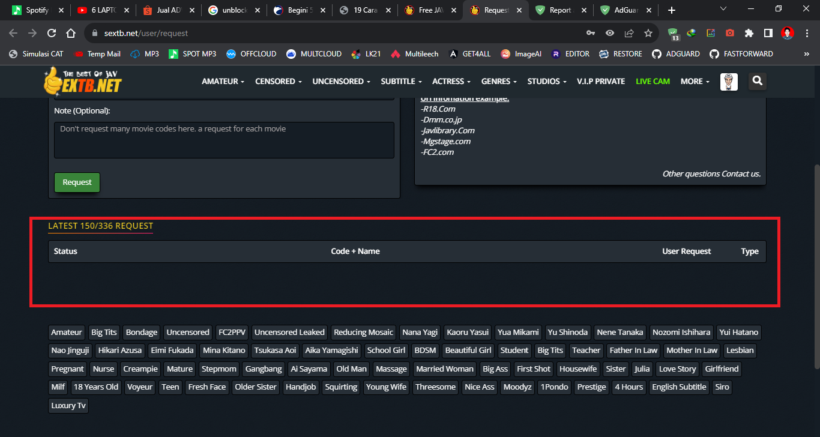Open the ACTRESS dropdown menu
Screen dimensions: 820x437
[450, 81]
